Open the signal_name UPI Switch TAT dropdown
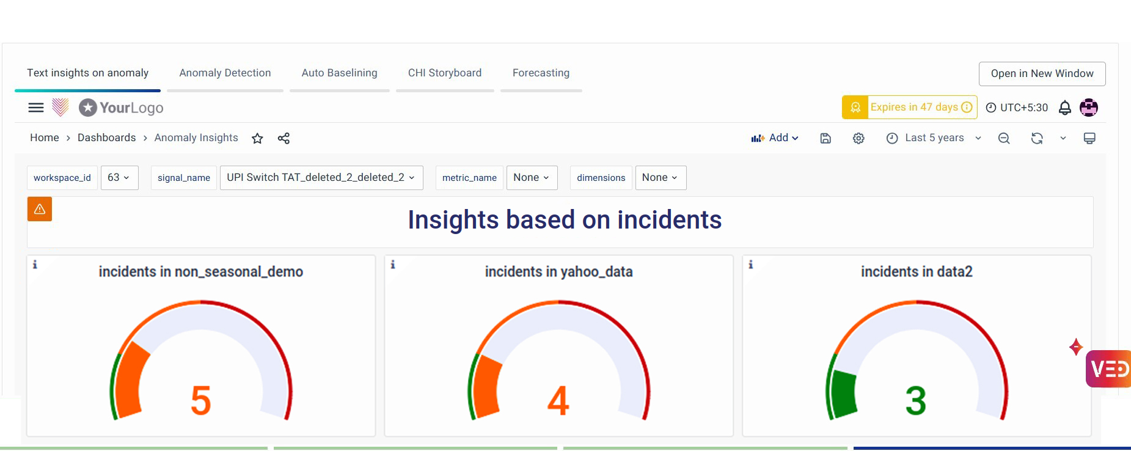 tap(321, 178)
